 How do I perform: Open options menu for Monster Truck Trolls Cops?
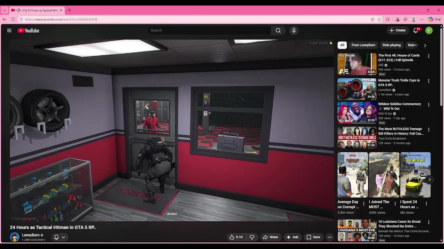(429, 81)
